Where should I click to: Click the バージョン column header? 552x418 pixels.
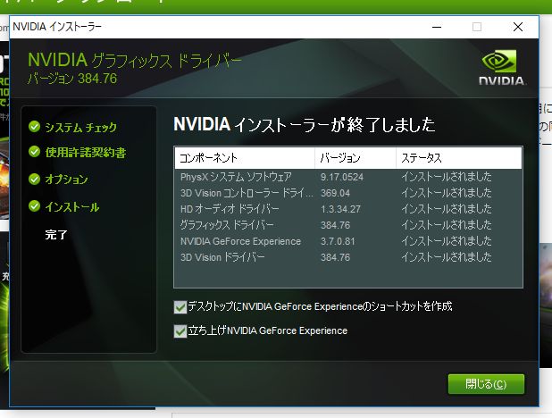coord(355,158)
